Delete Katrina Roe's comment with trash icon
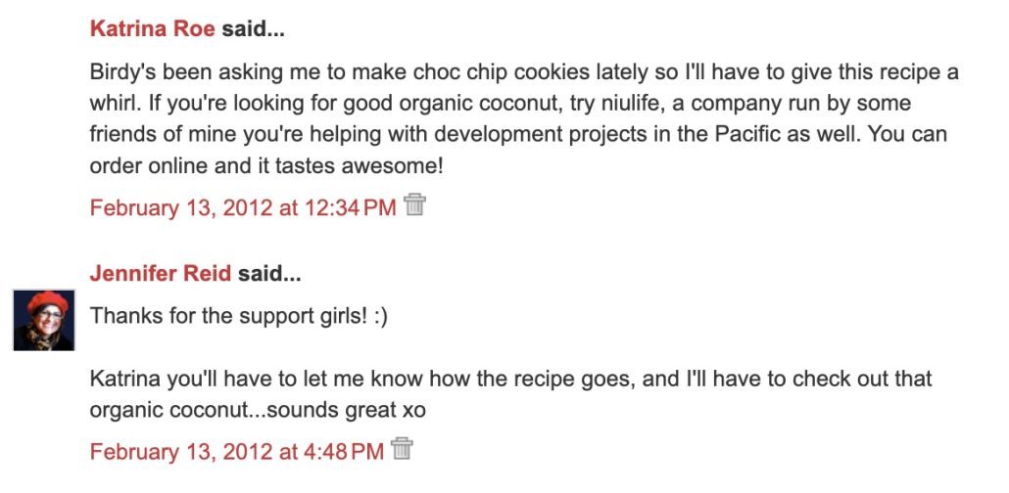This screenshot has width=1009, height=493. 415,205
